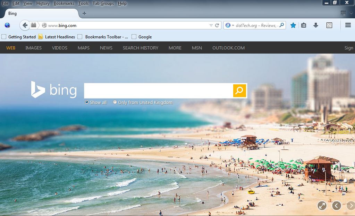Open OUTLOOK.COM from the Bing navigation bar
Image resolution: width=355 pixels, height=216 pixels.
tap(228, 48)
